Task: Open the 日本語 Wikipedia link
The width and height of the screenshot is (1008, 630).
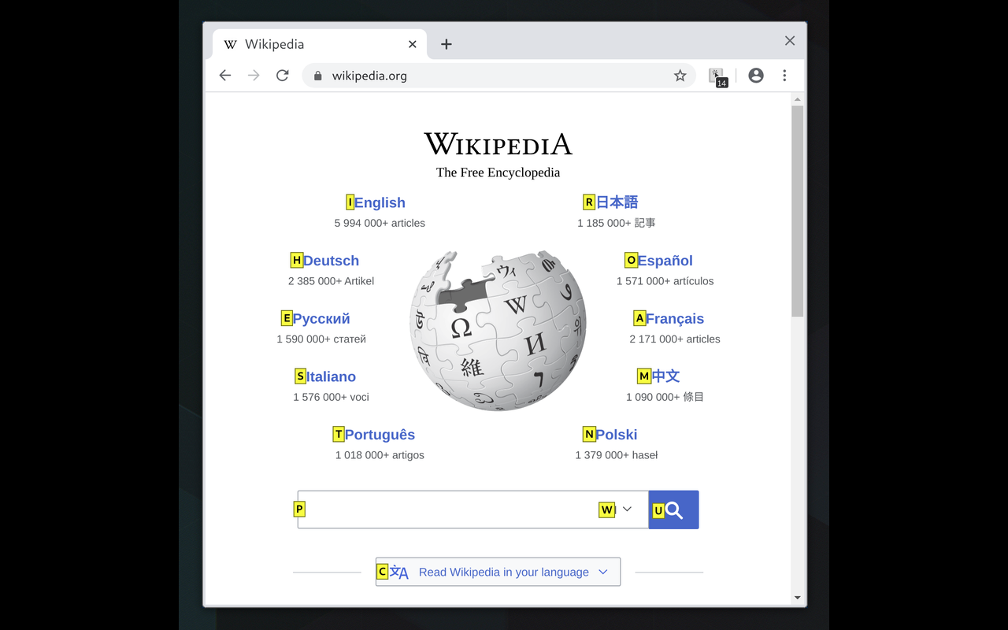Action: [617, 202]
